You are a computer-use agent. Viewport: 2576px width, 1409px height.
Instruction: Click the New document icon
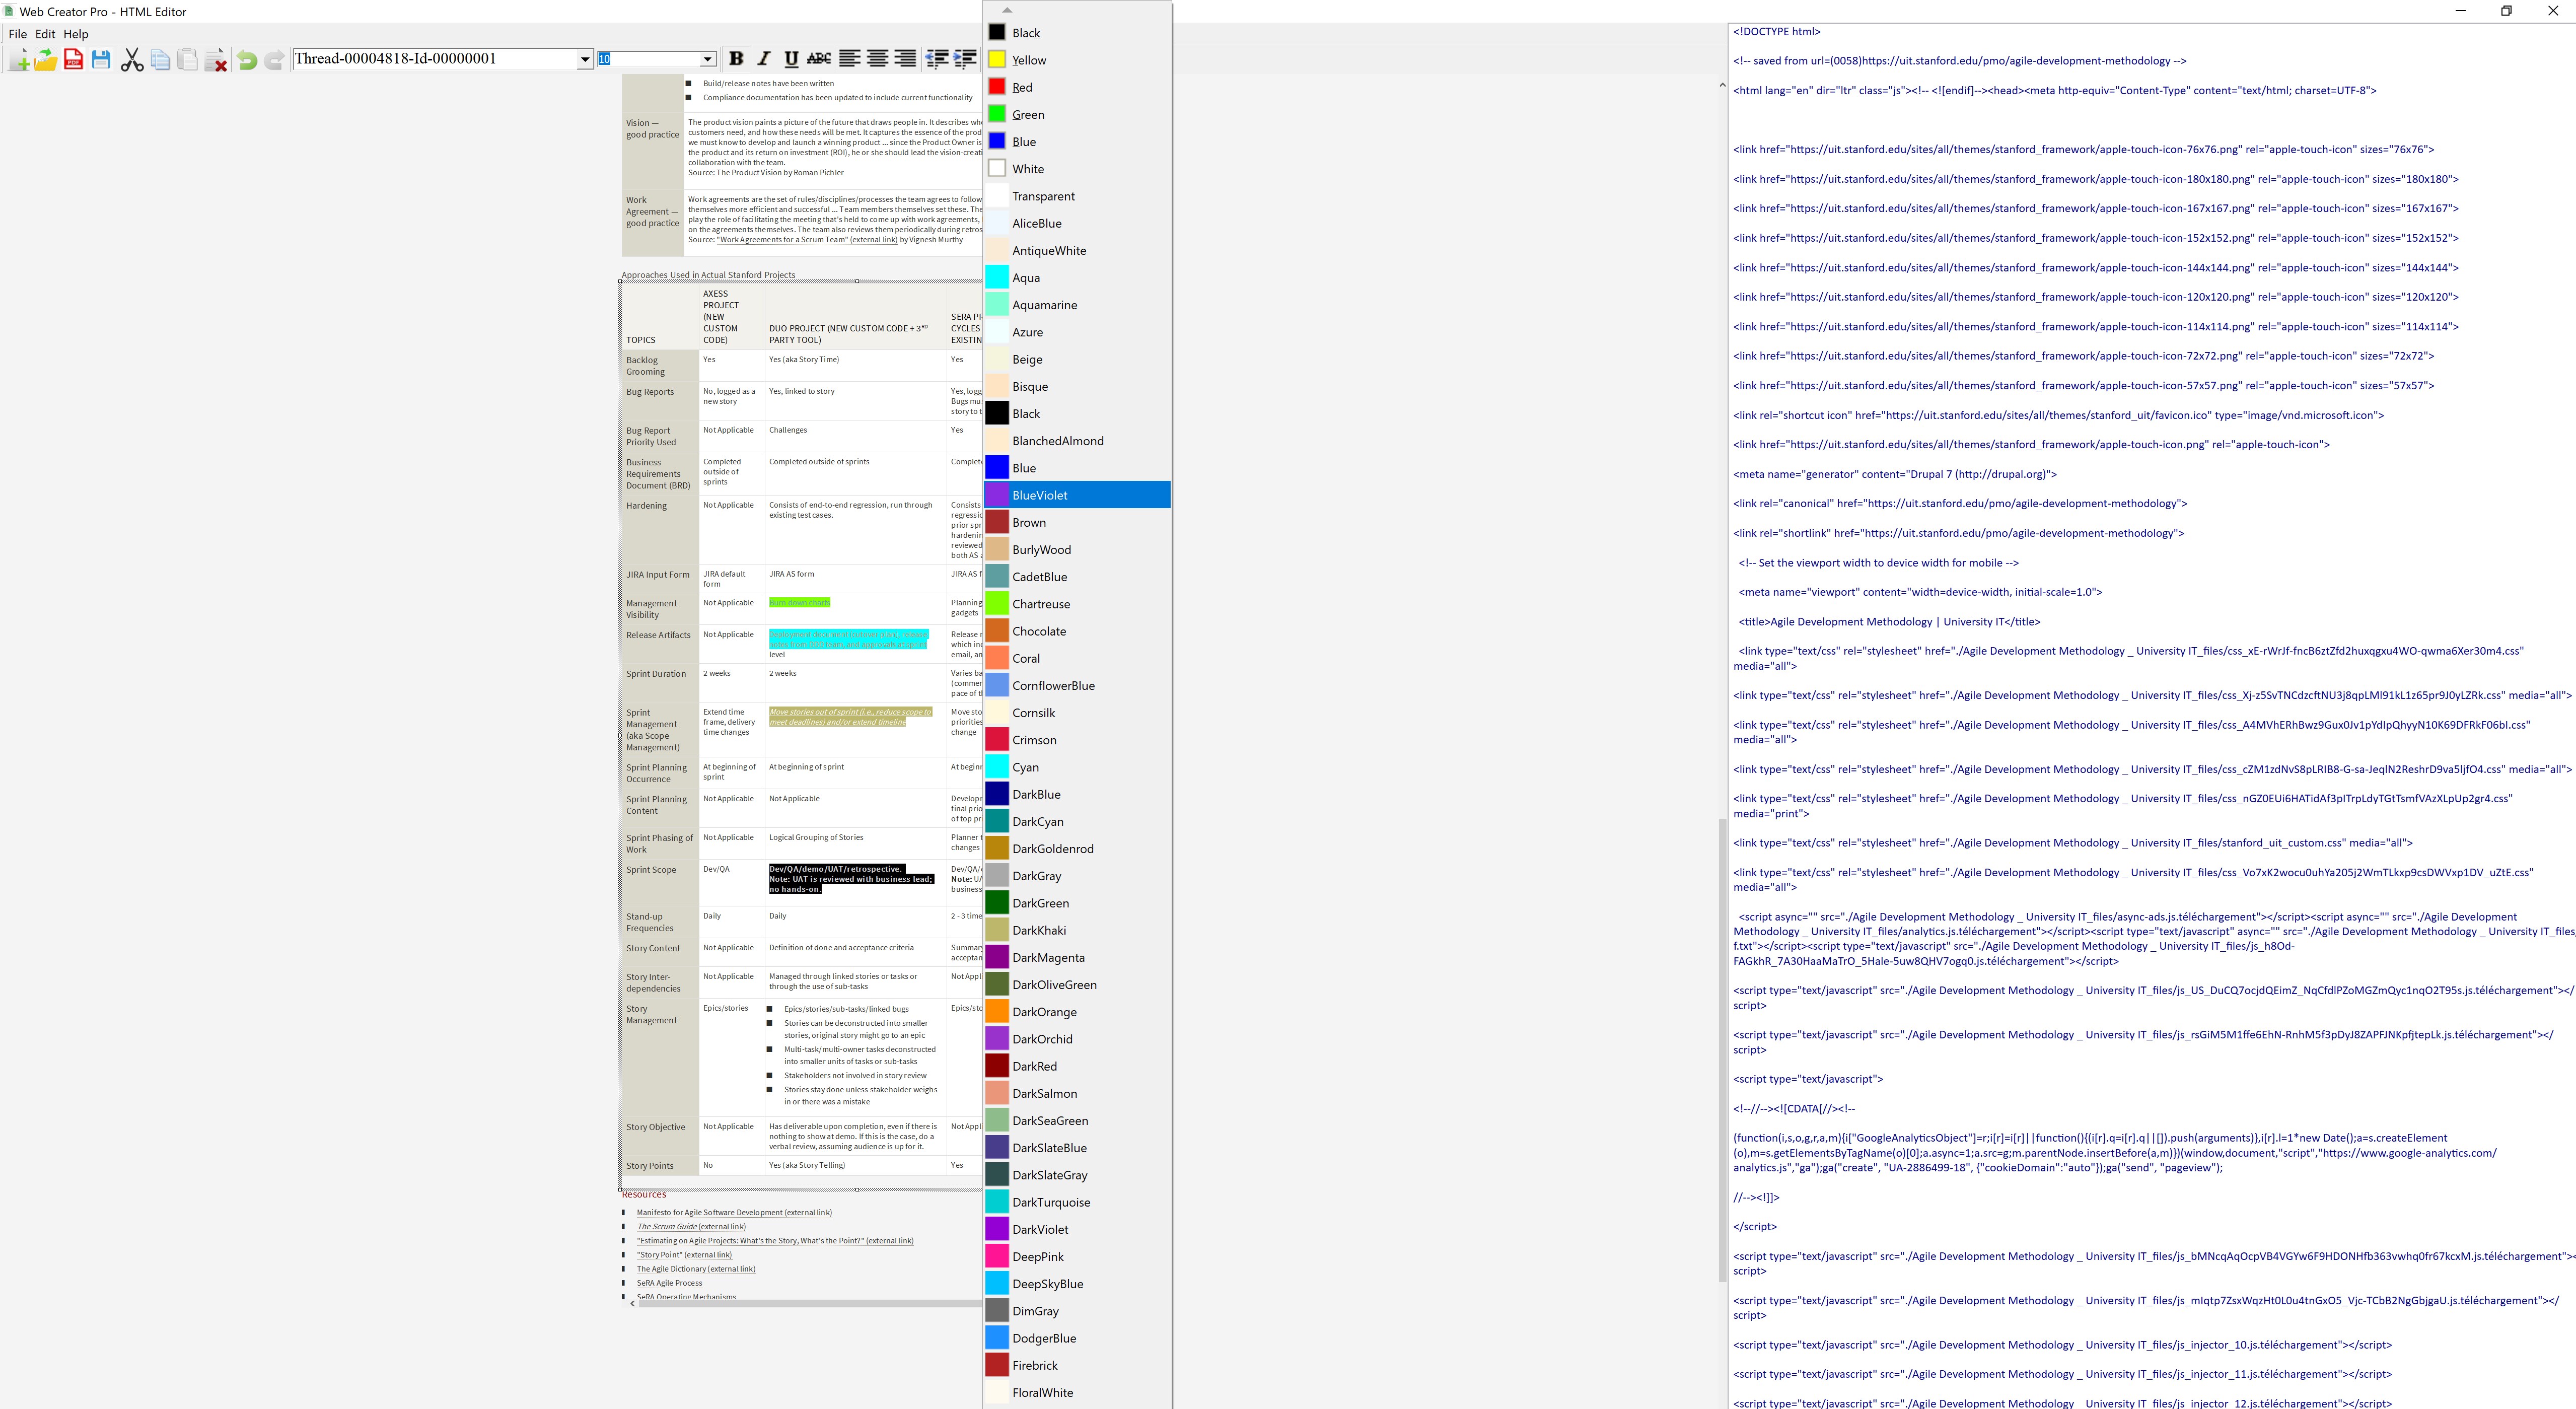click(x=19, y=60)
